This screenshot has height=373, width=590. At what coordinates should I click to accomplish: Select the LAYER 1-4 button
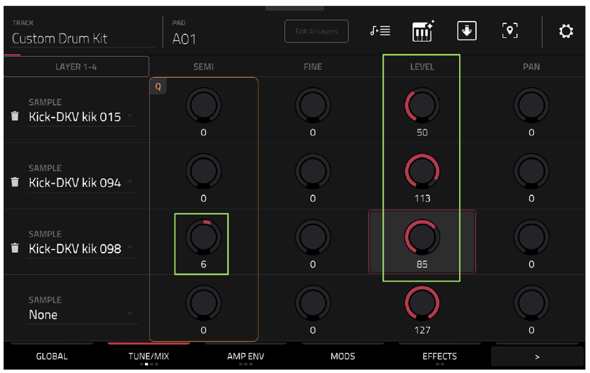coord(76,67)
